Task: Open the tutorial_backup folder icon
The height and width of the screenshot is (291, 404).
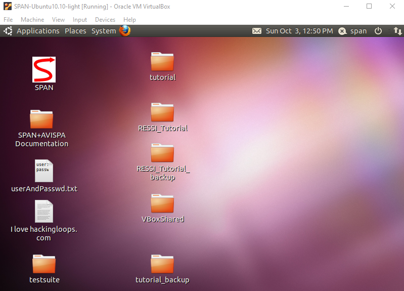Action: click(162, 264)
